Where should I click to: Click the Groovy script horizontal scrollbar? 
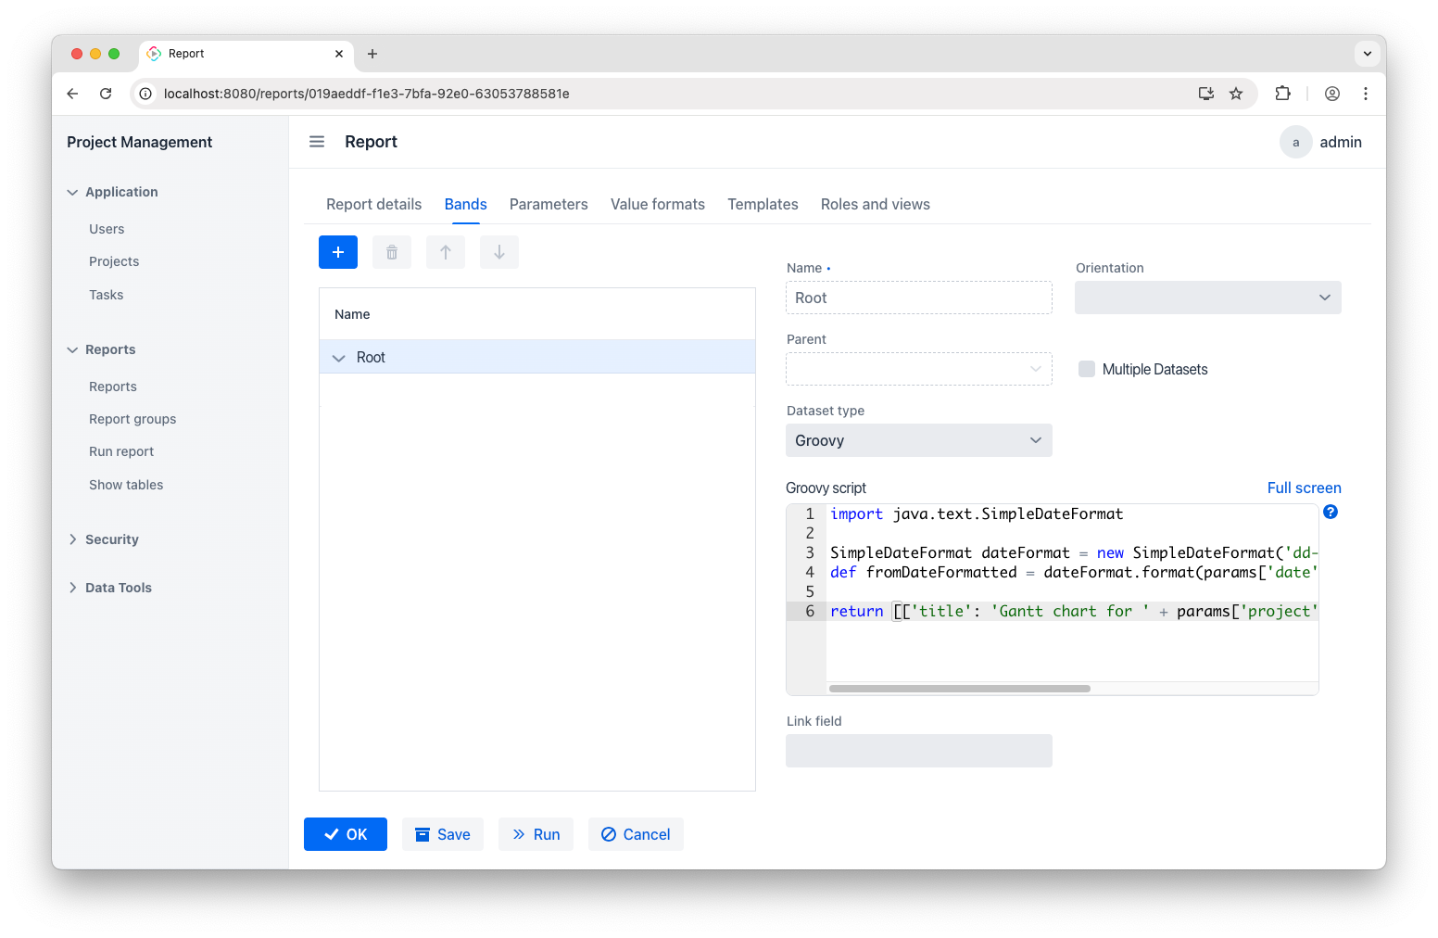(959, 689)
